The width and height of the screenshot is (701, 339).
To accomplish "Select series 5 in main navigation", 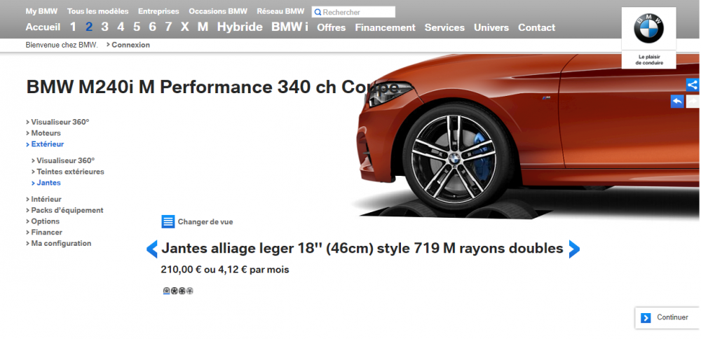I will pos(137,27).
